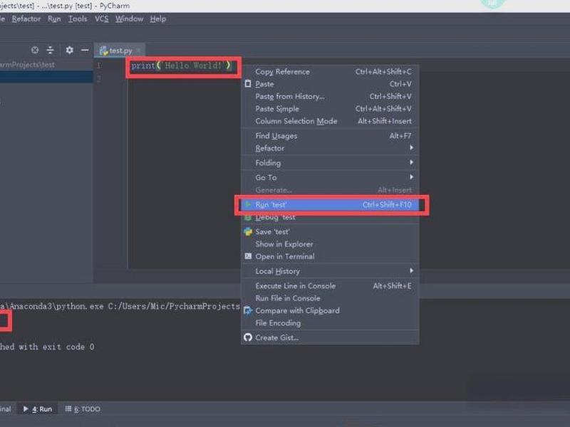Click the Ctrl+Shift+F10 shortcut text

[x=387, y=205]
